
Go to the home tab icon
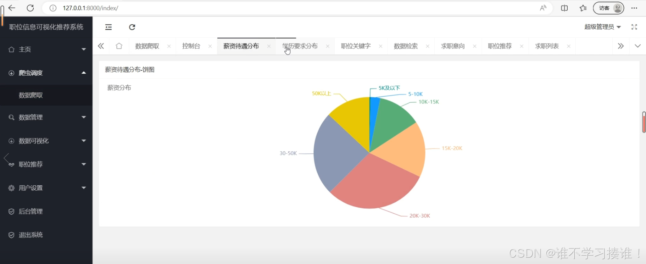119,46
